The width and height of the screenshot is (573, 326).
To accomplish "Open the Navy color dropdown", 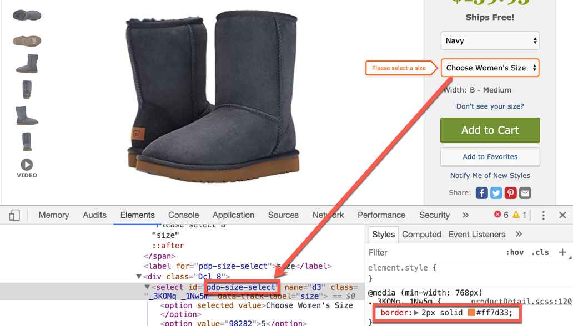I will pyautogui.click(x=490, y=40).
